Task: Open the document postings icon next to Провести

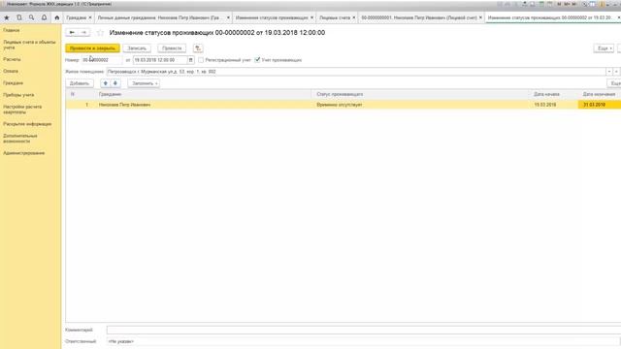Action: pyautogui.click(x=198, y=48)
